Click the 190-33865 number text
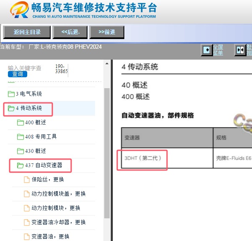 [62, 69]
